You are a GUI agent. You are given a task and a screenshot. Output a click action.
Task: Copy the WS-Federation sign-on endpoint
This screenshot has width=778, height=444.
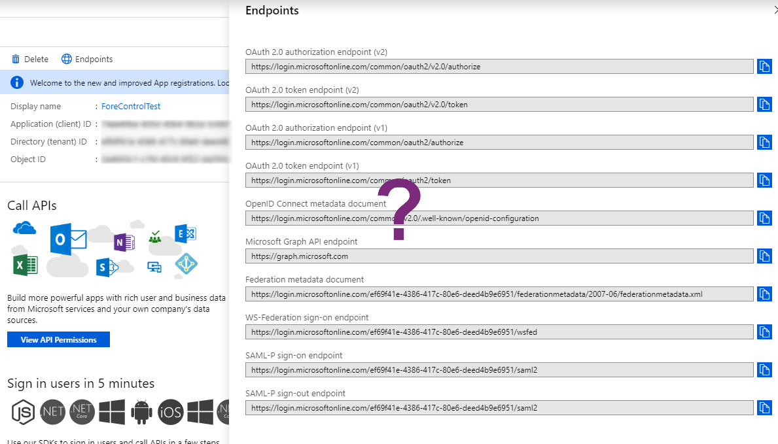(x=764, y=332)
